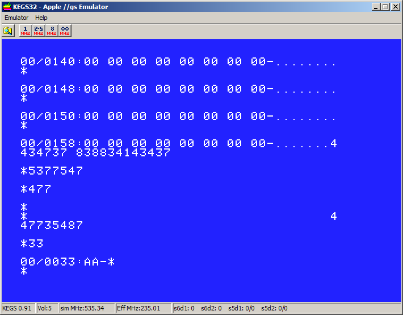Open the Help menu

41,18
